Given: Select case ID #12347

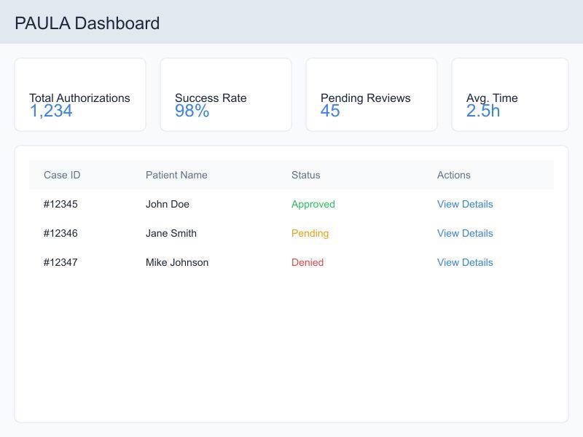Looking at the screenshot, I should pyautogui.click(x=60, y=262).
